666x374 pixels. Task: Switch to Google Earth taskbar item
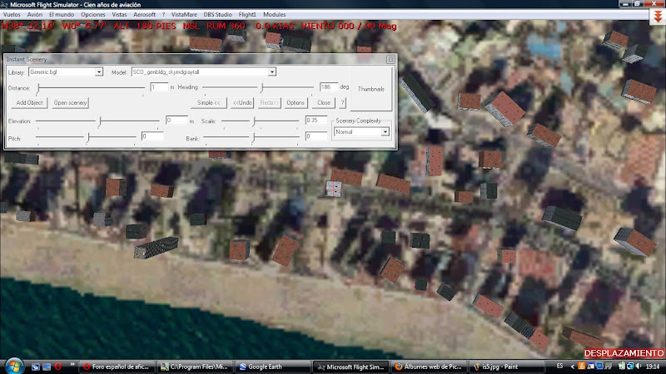click(272, 367)
